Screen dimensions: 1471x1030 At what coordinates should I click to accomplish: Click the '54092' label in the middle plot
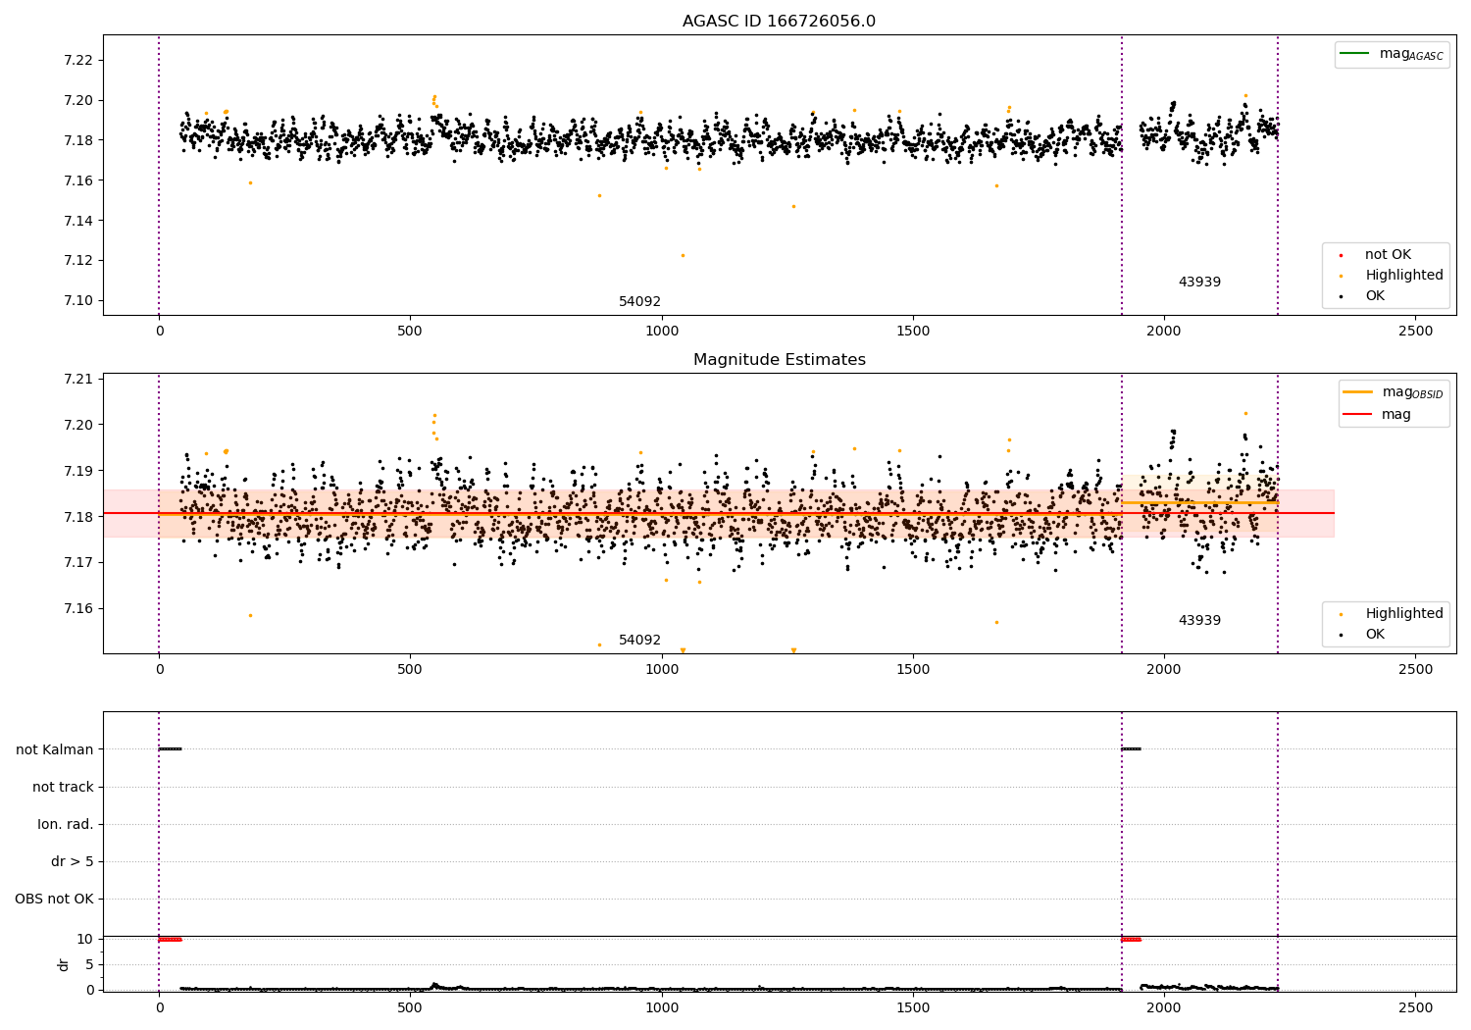[639, 641]
